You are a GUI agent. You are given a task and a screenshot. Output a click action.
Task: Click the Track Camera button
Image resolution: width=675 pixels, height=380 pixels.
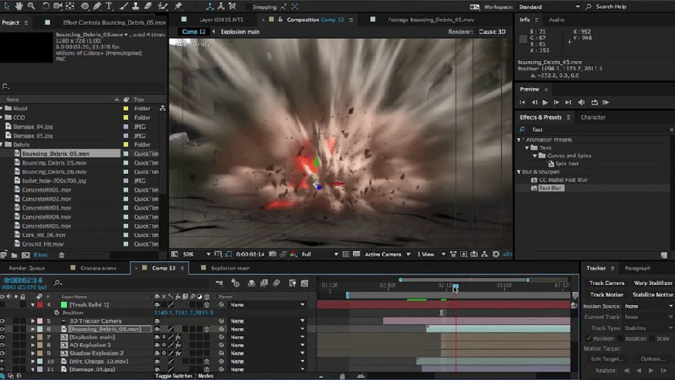607,283
